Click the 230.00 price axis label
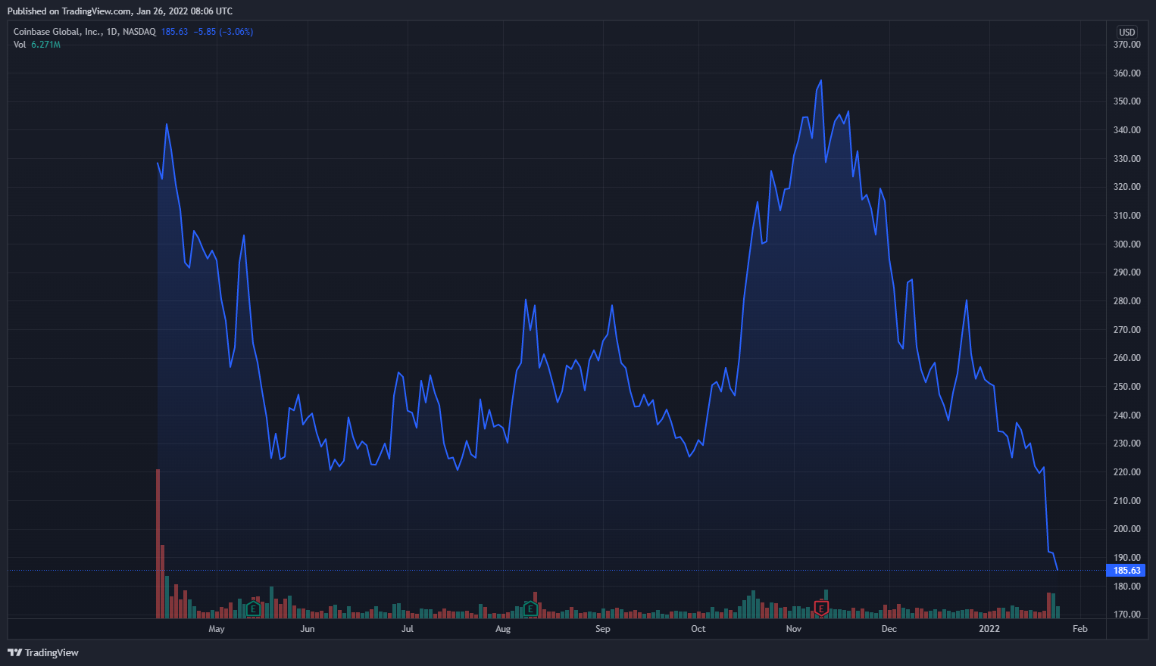 pos(1127,443)
